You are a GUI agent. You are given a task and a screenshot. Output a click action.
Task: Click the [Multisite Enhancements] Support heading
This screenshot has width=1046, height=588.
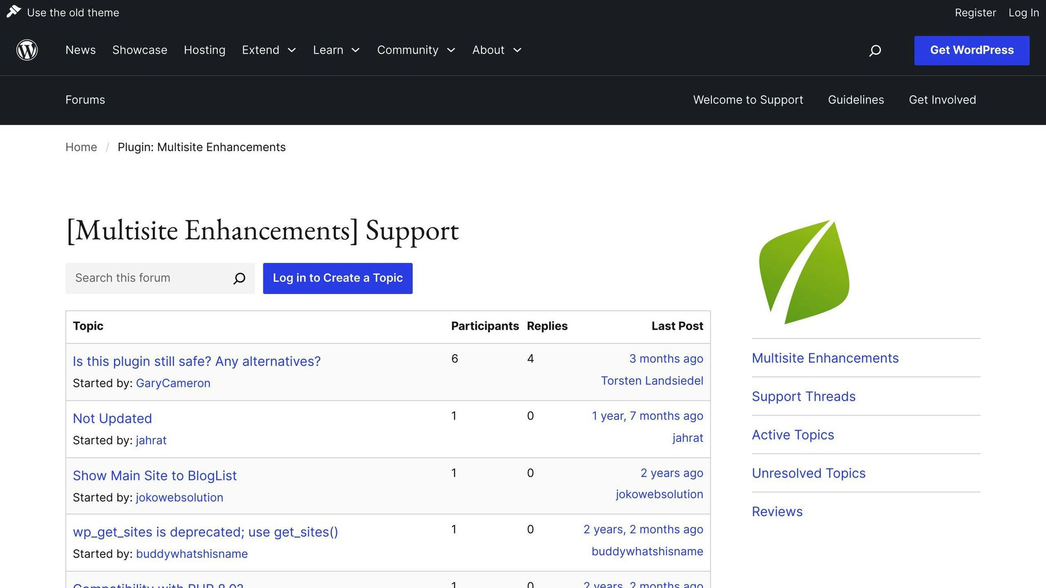[x=263, y=231]
